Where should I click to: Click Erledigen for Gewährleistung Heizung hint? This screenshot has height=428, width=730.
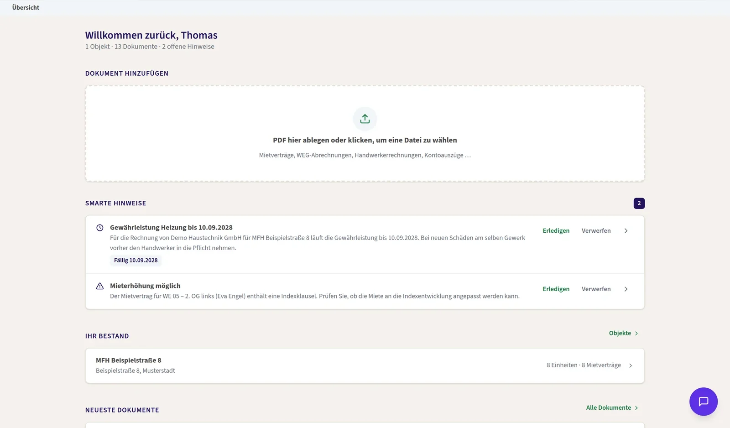556,231
